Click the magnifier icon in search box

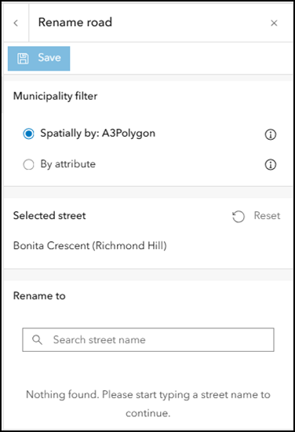click(37, 339)
